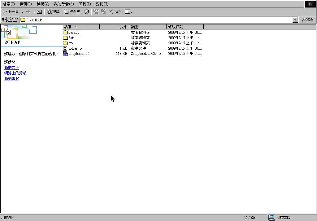Open the back history dropdown arrow
The image size is (317, 221).
tap(22, 12)
